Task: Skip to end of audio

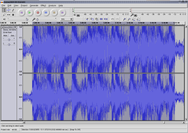Action: (x=62, y=12)
